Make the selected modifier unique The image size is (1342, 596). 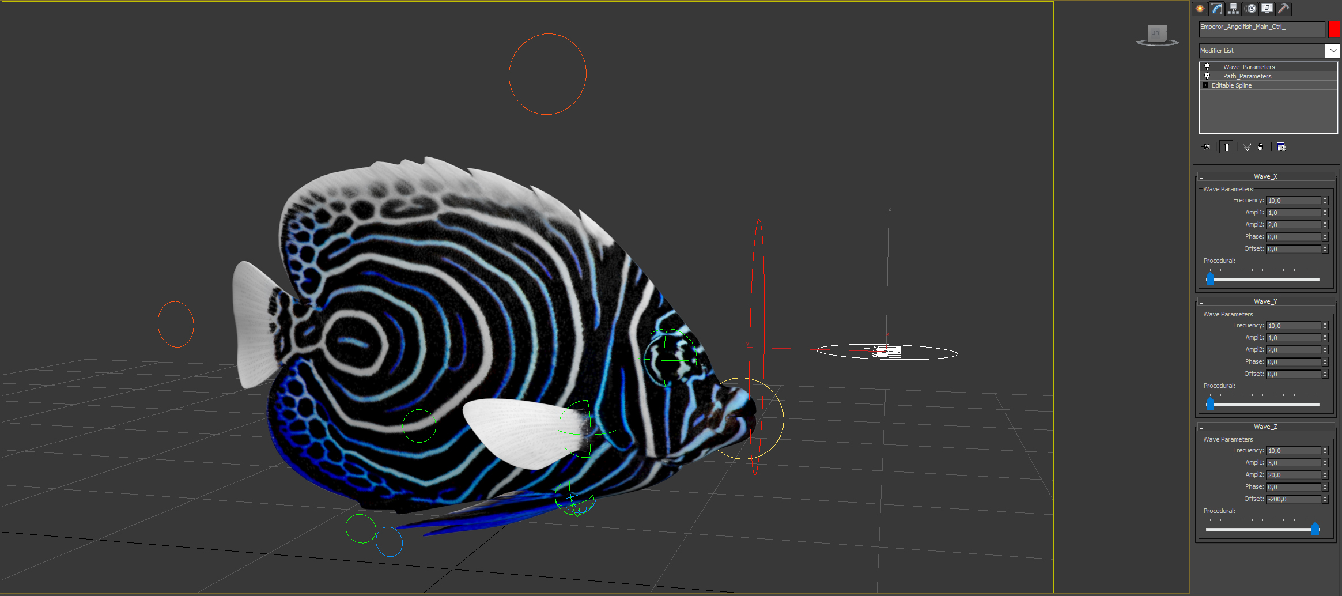click(x=1247, y=146)
